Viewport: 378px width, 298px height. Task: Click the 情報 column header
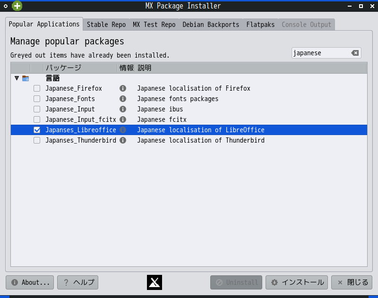pos(126,68)
